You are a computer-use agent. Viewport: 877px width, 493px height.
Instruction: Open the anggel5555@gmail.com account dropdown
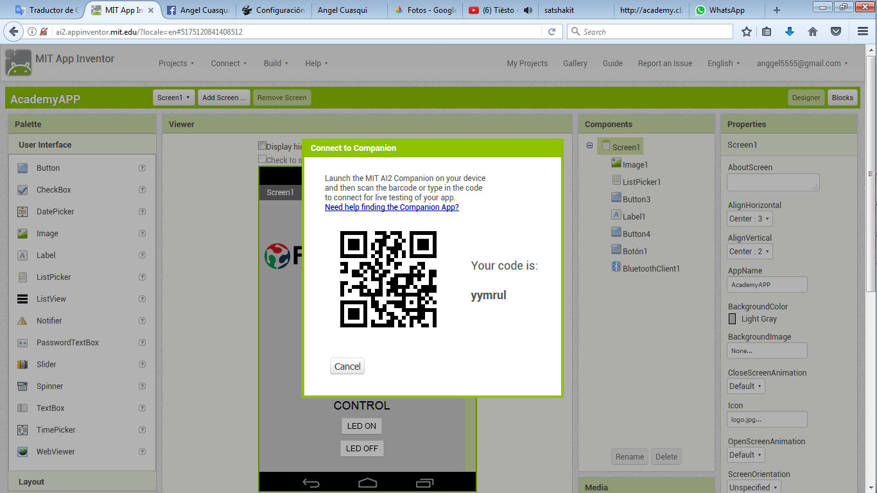tap(803, 64)
